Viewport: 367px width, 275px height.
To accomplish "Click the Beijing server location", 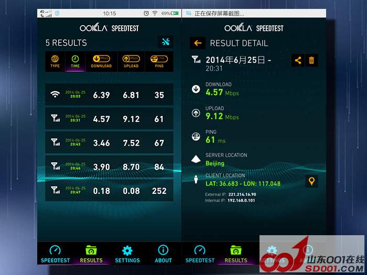I will point(215,163).
